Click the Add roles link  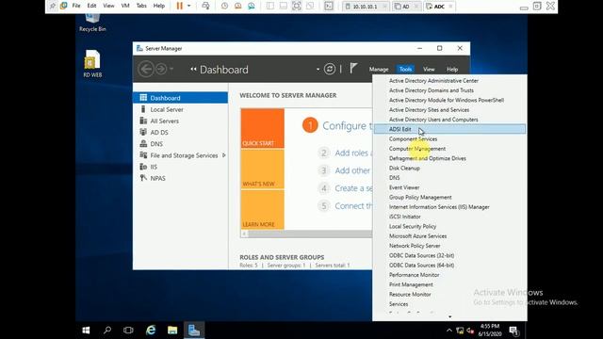click(353, 153)
